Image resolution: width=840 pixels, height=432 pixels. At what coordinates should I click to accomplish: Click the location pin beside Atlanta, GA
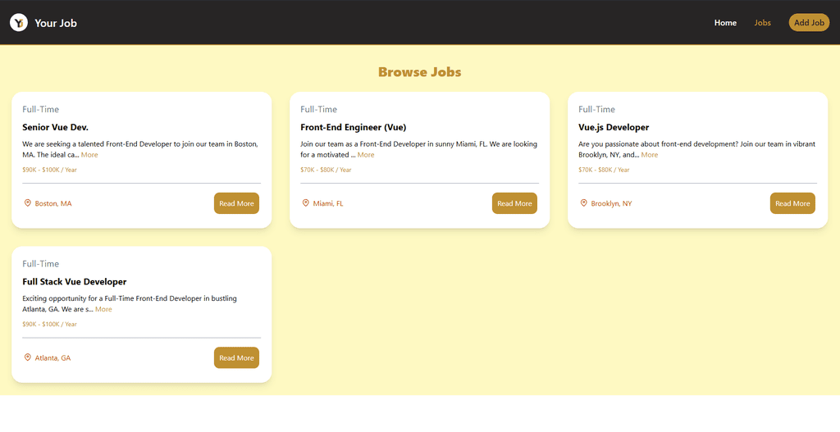(x=28, y=357)
